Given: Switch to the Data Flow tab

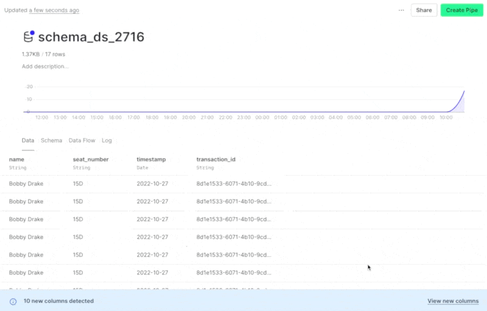Looking at the screenshot, I should point(82,140).
